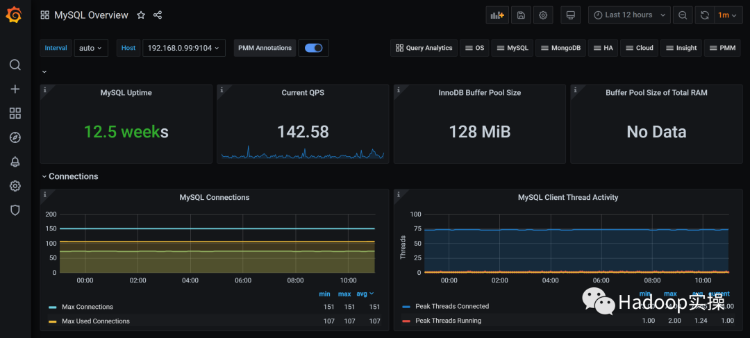Toggle Max Used Connections series in legend
Viewport: 750px width, 338px height.
click(x=96, y=321)
